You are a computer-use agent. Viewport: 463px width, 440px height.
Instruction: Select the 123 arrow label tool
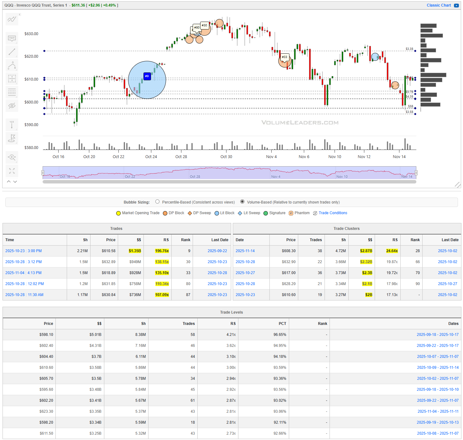(12, 125)
